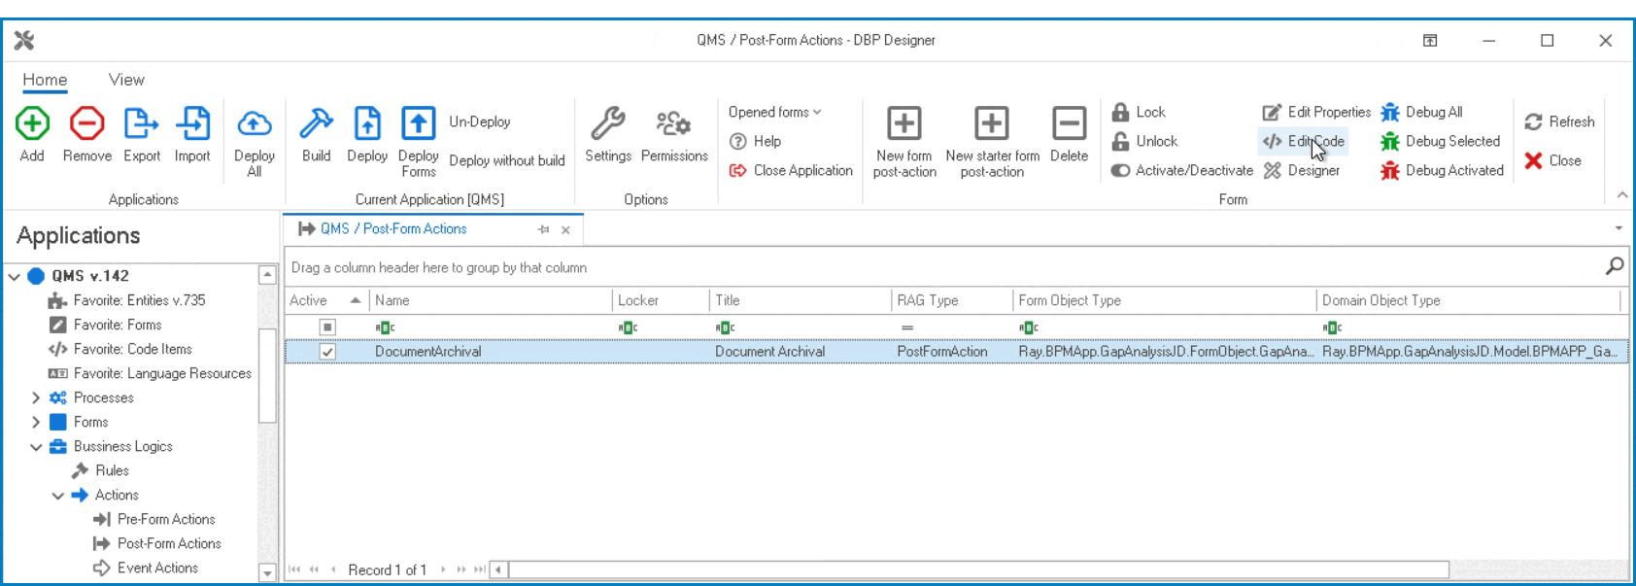Viewport: 1636px width, 586px height.
Task: Select Favorite: Language Resources
Action: (150, 373)
